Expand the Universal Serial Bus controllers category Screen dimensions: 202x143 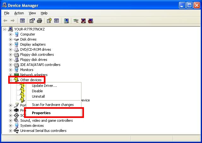[x=10, y=131]
